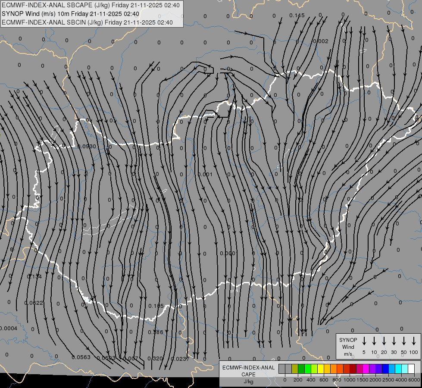Click the 800 tick label in CAPE legend
The height and width of the screenshot is (388, 422).
pyautogui.click(x=337, y=380)
